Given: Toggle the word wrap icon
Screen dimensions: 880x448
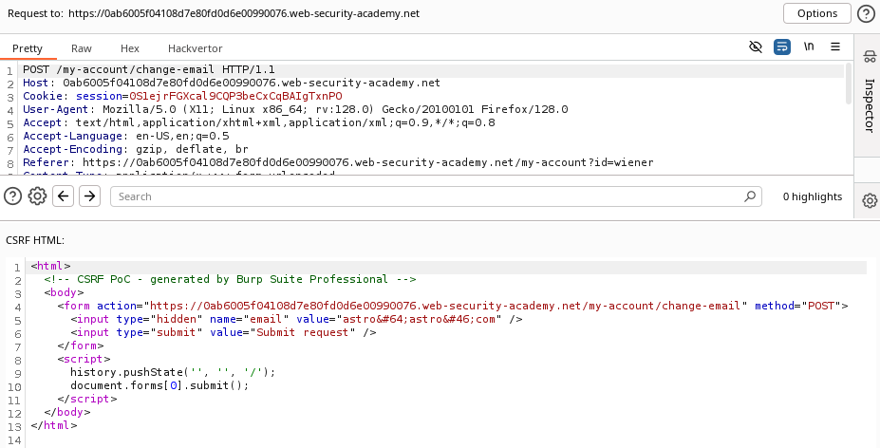Looking at the screenshot, I should (x=782, y=47).
